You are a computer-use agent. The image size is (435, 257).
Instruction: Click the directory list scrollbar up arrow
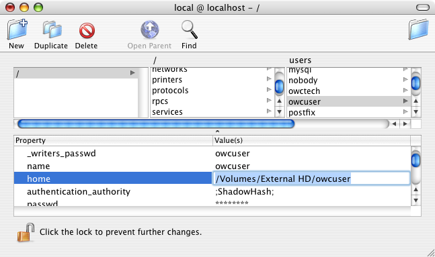coord(280,101)
